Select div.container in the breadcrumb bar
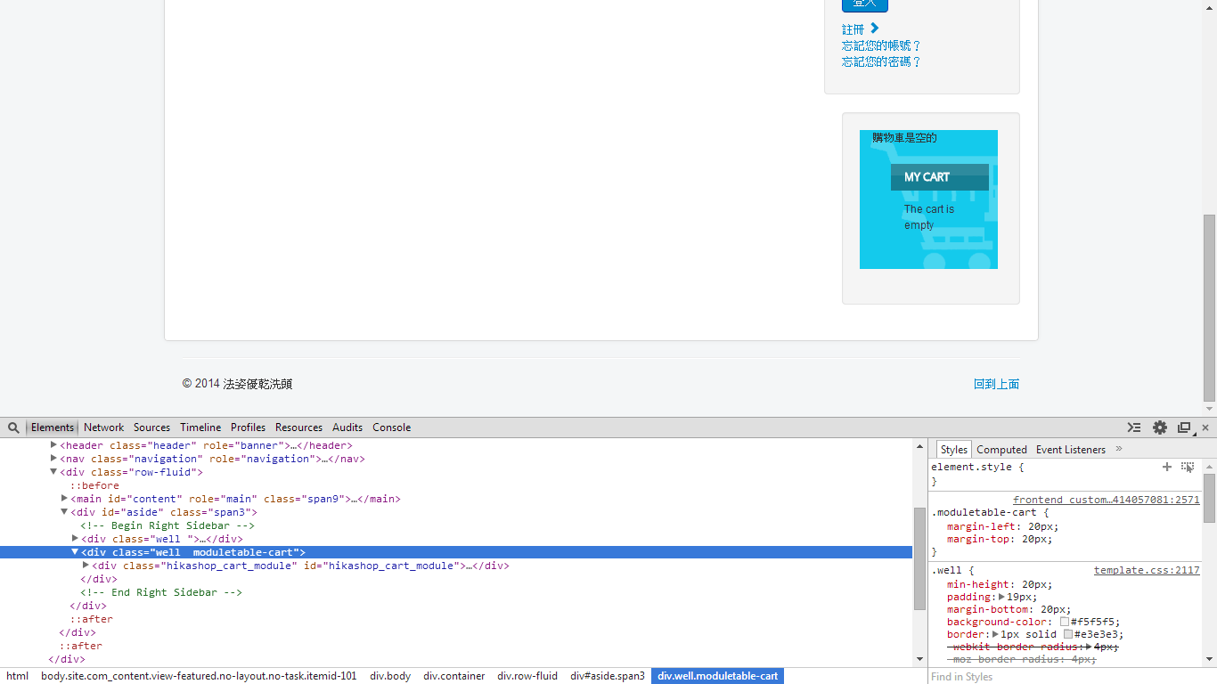 (x=453, y=676)
